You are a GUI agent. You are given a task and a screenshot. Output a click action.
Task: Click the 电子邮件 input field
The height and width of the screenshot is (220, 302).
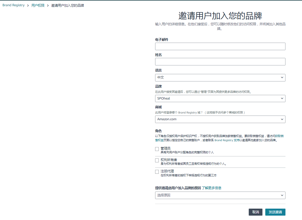[x=220, y=47]
